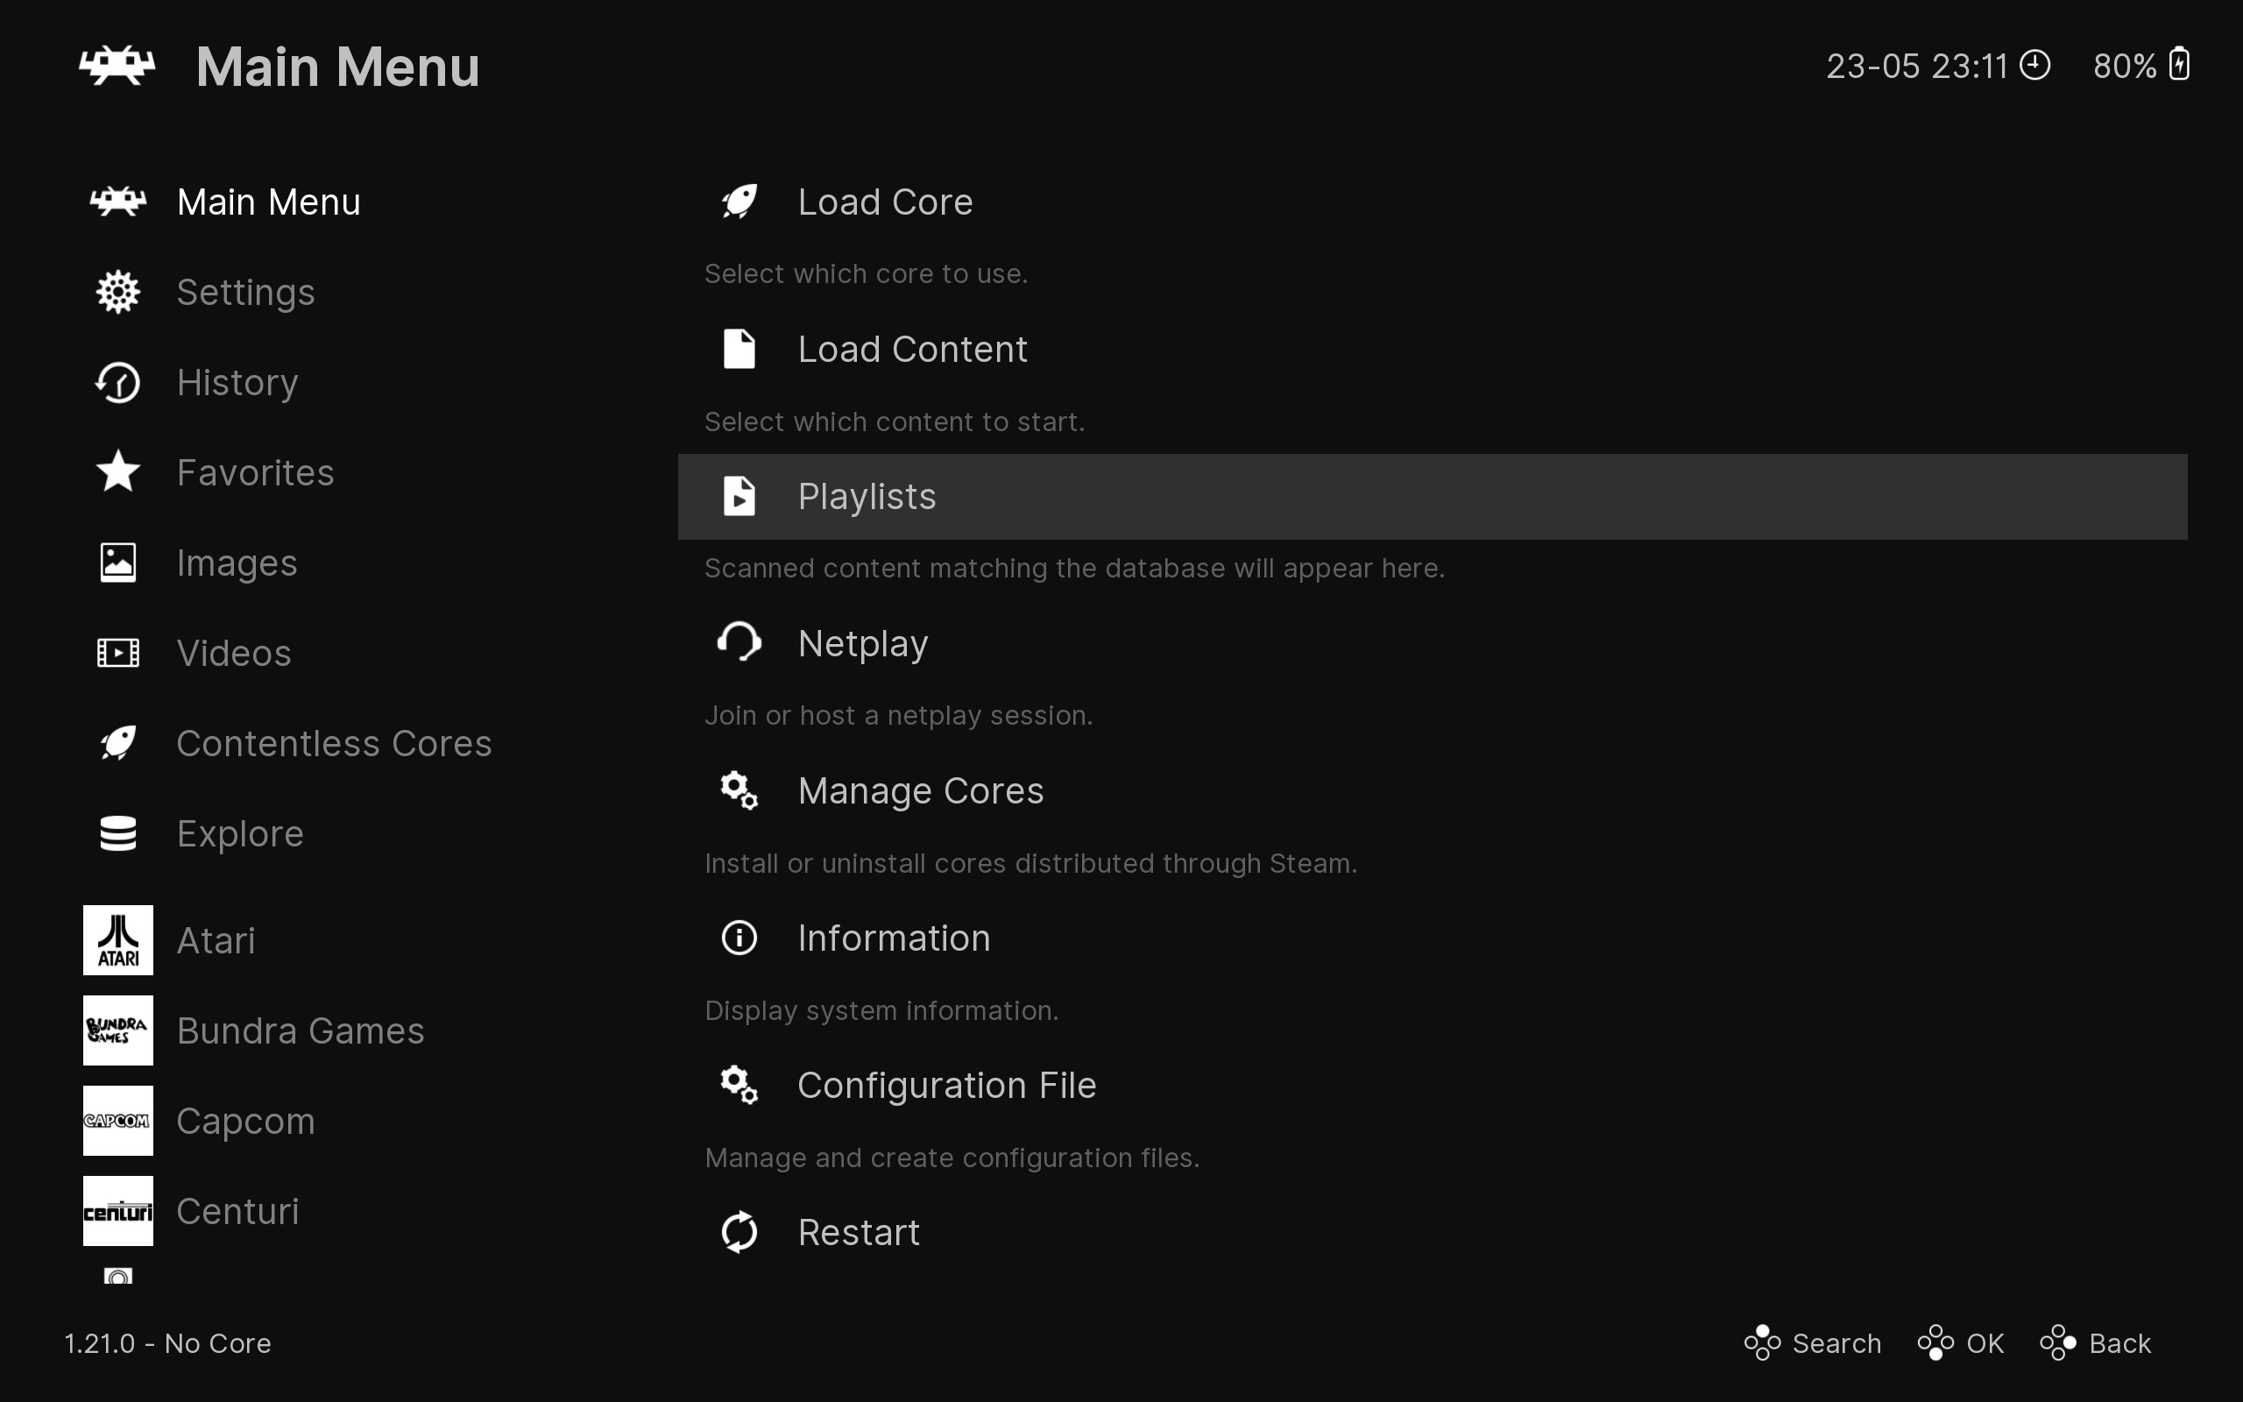The width and height of the screenshot is (2243, 1402).
Task: Select Main Menu in the sidebar
Action: pos(269,202)
